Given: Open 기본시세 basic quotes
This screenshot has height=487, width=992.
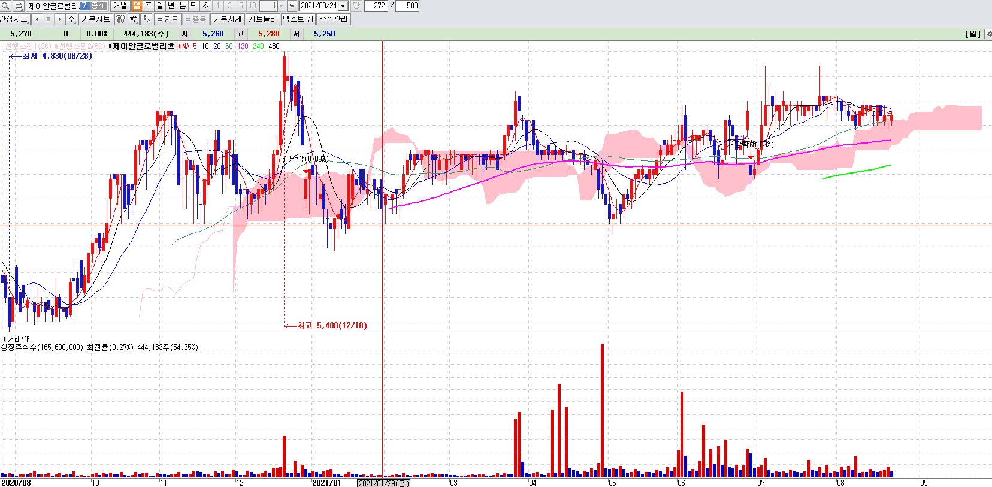Looking at the screenshot, I should [228, 19].
